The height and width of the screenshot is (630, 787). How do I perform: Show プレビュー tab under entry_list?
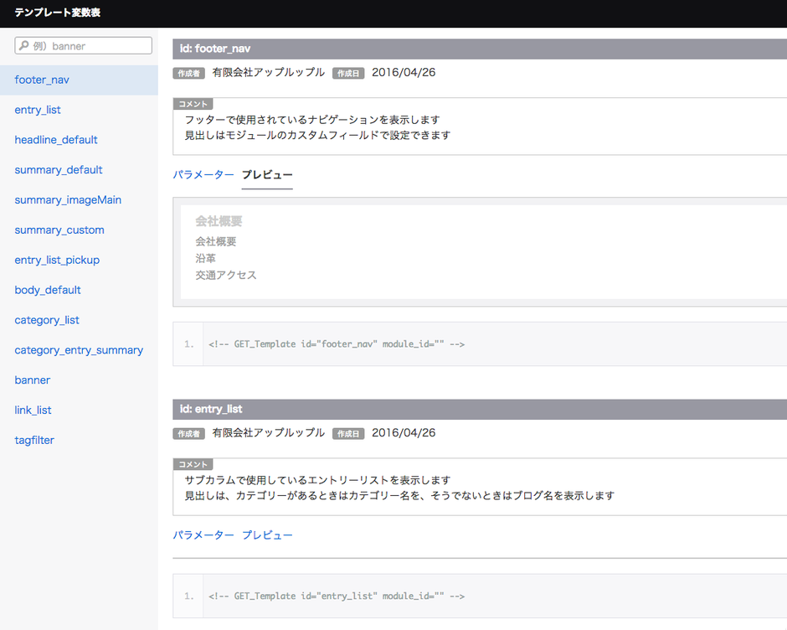coord(267,535)
